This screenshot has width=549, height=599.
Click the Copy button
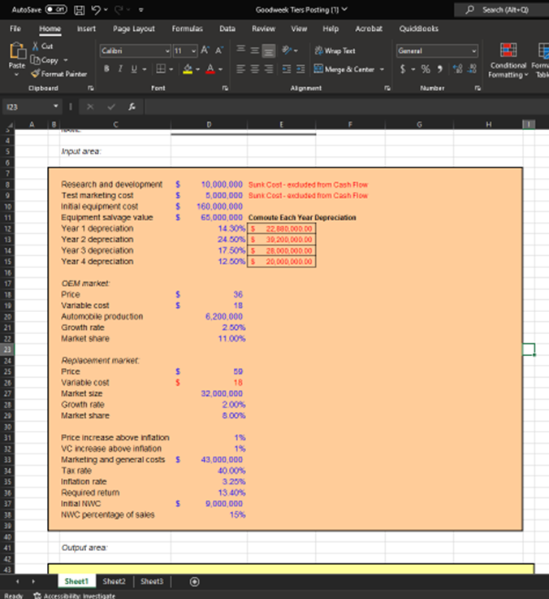pos(45,60)
